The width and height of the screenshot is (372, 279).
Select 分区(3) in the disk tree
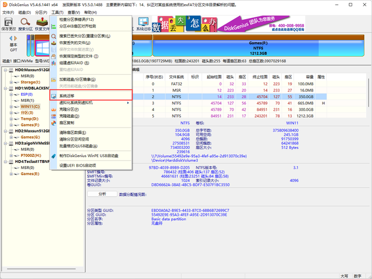(27, 113)
